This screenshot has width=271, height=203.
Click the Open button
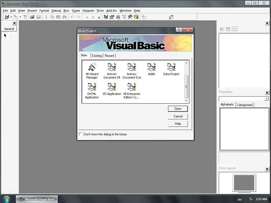coord(178,109)
